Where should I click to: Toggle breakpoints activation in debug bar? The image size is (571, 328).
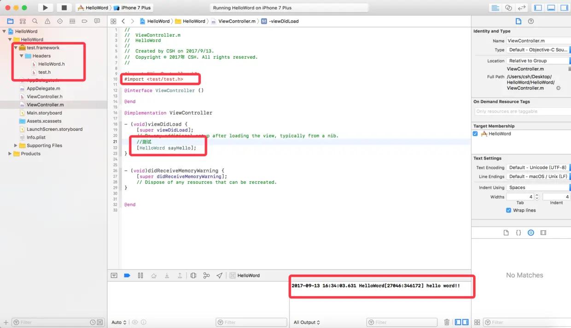tap(127, 276)
